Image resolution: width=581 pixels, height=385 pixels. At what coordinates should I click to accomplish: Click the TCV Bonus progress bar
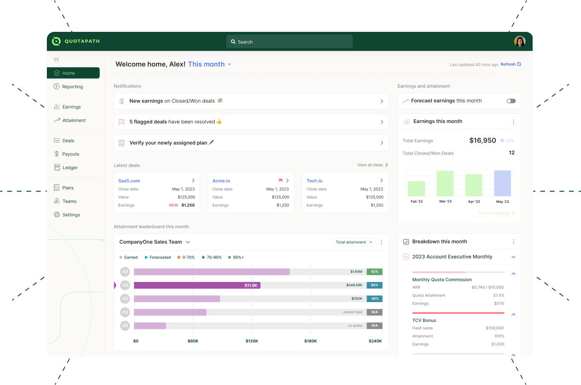[x=458, y=313]
